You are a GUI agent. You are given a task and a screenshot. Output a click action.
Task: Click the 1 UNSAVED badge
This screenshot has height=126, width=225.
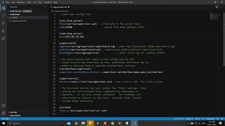tap(27, 11)
